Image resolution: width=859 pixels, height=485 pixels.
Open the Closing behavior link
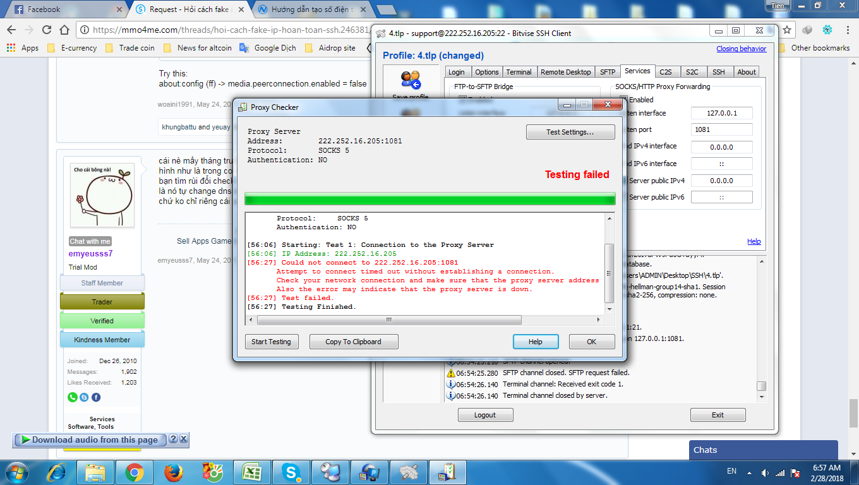[742, 49]
